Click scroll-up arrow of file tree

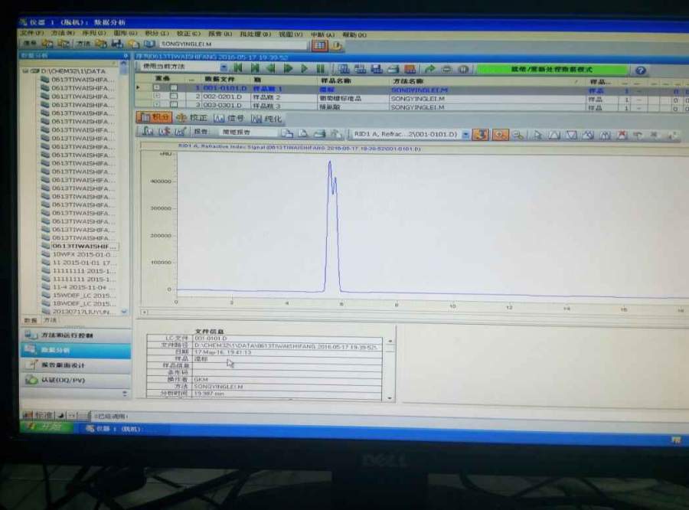pos(124,64)
